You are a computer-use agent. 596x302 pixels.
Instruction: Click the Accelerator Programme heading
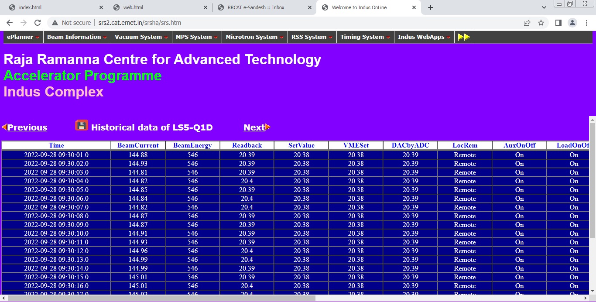click(82, 75)
